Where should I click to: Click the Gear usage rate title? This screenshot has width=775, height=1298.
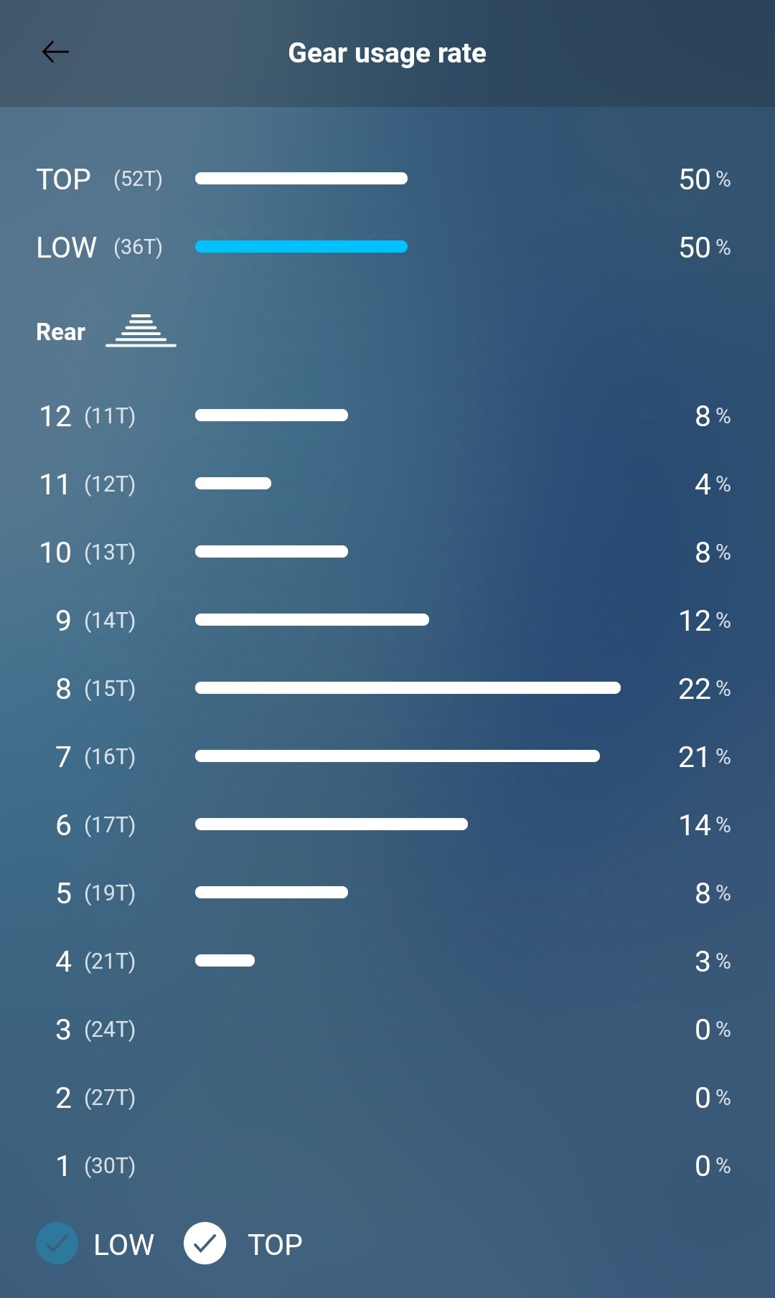click(x=387, y=53)
